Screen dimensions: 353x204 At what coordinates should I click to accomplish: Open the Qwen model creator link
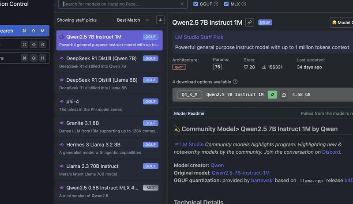(217, 165)
